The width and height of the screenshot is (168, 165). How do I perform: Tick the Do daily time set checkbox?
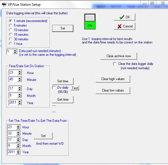click(54, 88)
